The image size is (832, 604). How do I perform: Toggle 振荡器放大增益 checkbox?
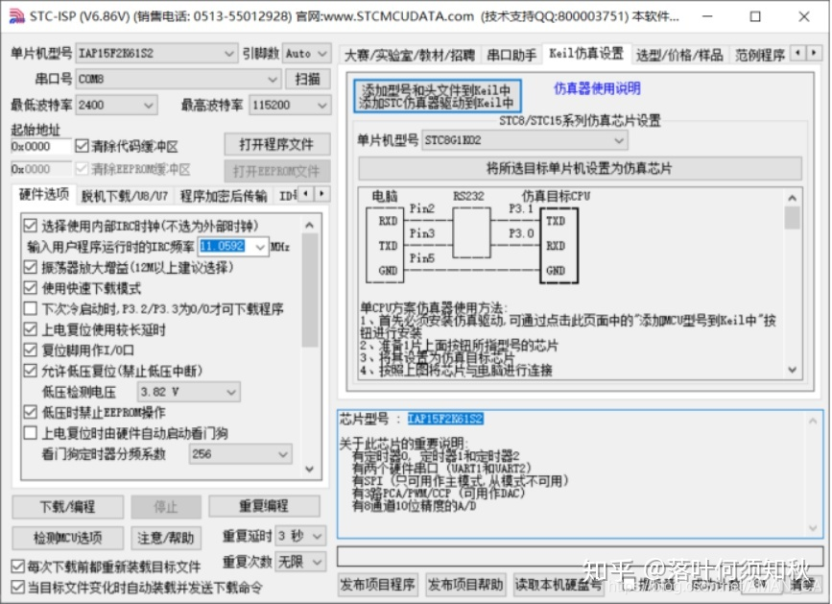31,267
